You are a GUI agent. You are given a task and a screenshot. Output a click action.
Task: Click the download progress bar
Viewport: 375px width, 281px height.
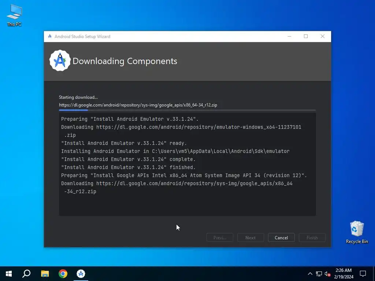click(187, 110)
